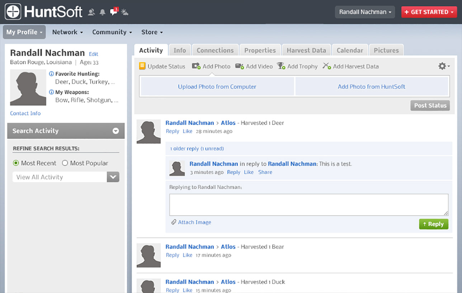Click avatar on Harvested 1 Deer post

[148, 132]
